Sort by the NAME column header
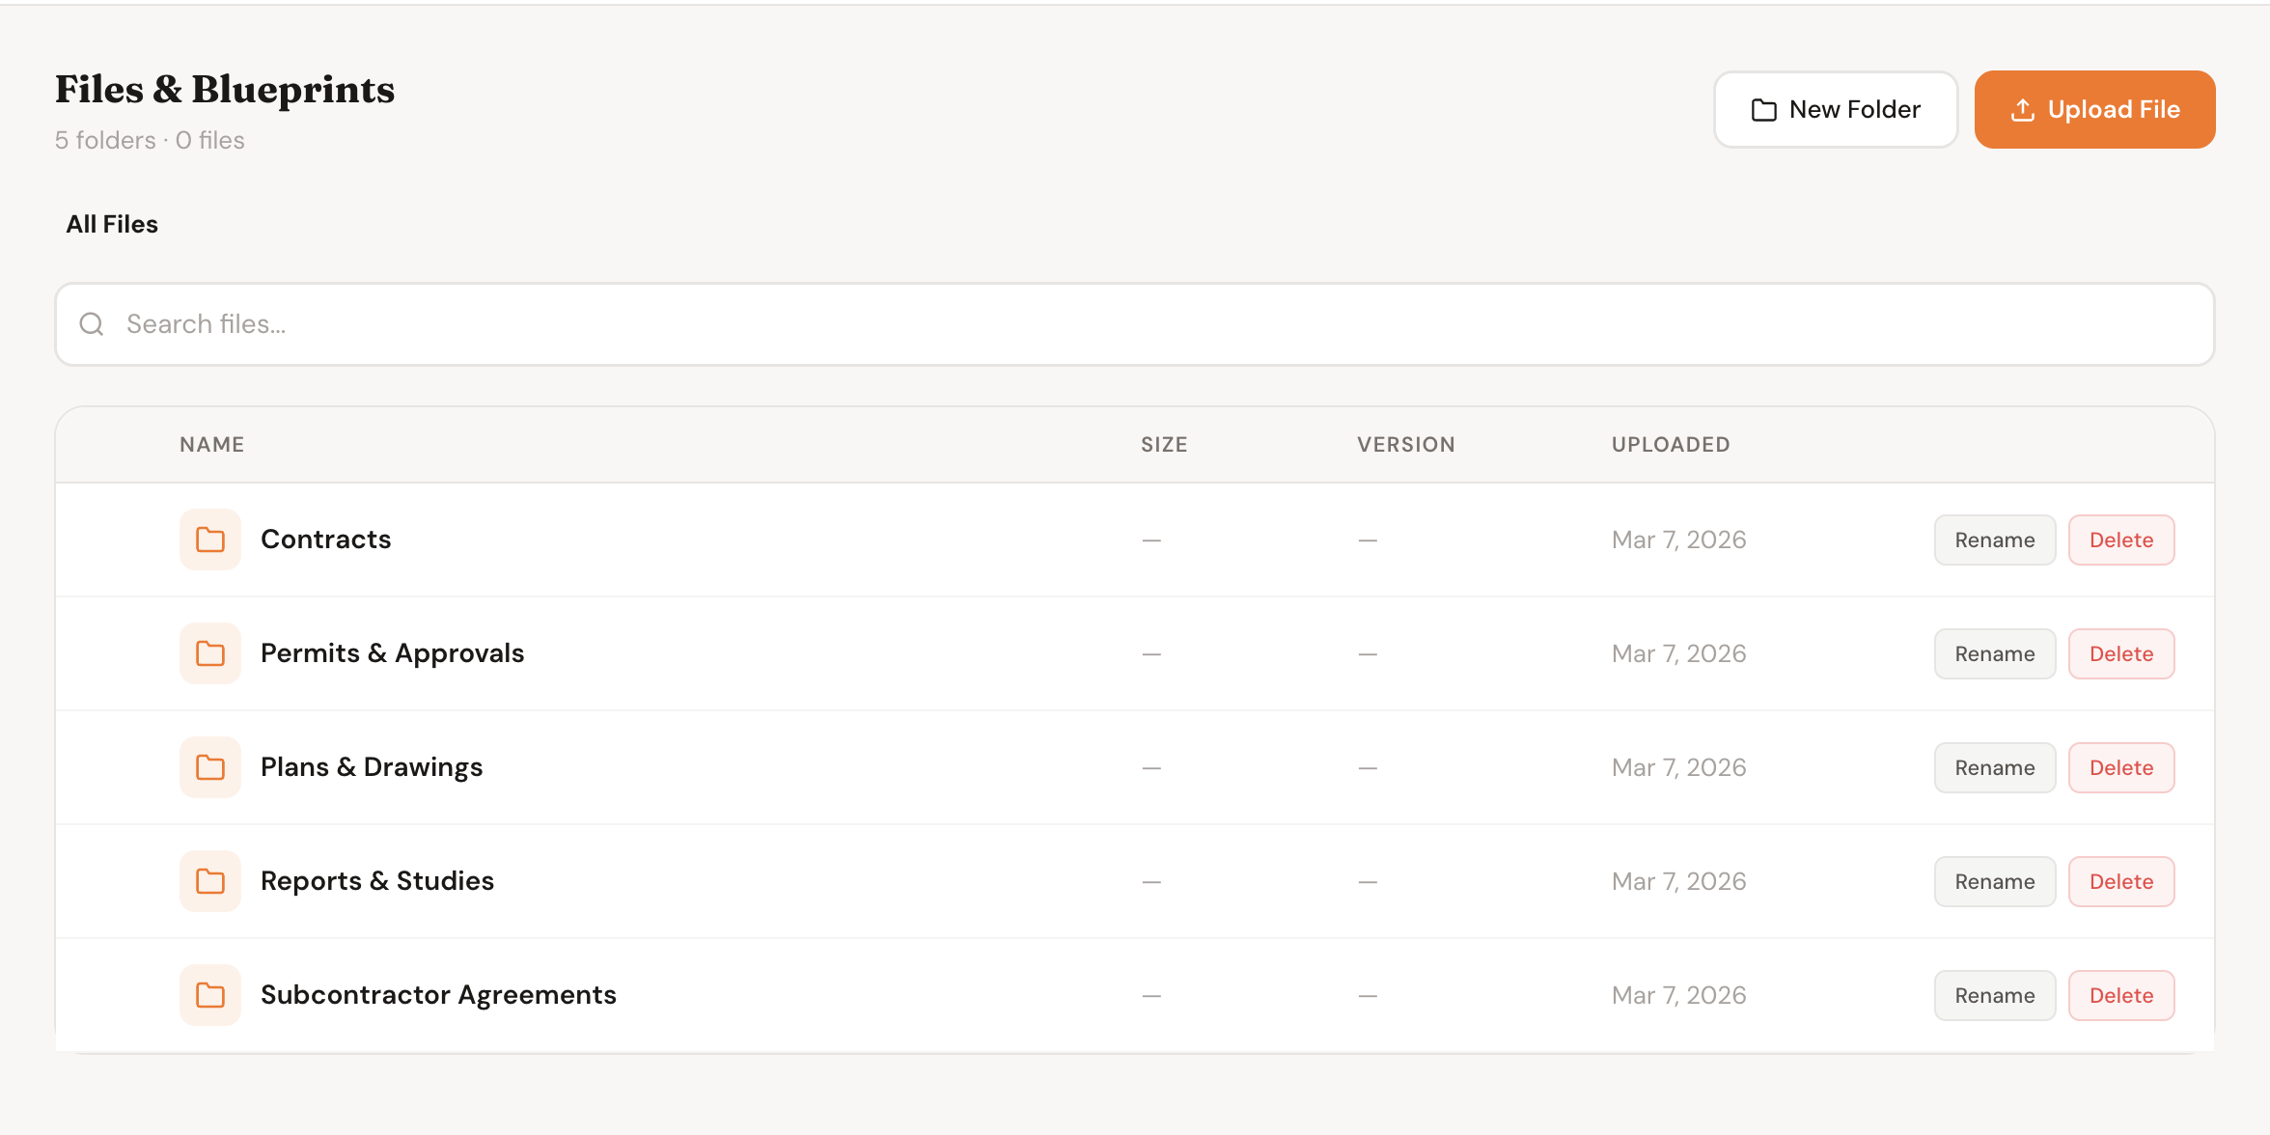This screenshot has height=1135, width=2270. pos(210,444)
